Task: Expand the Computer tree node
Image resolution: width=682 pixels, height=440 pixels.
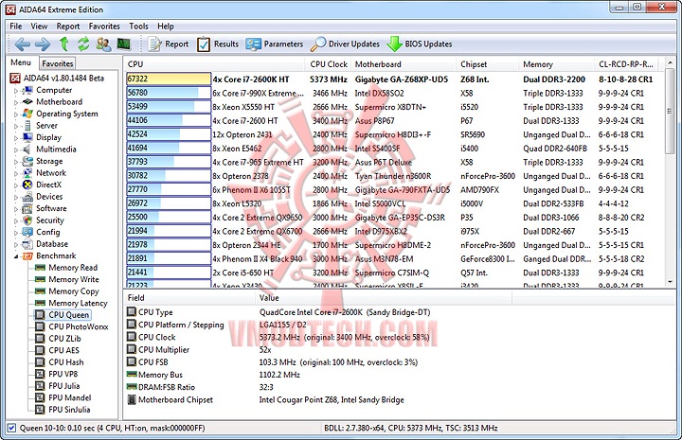Action: pyautogui.click(x=16, y=91)
